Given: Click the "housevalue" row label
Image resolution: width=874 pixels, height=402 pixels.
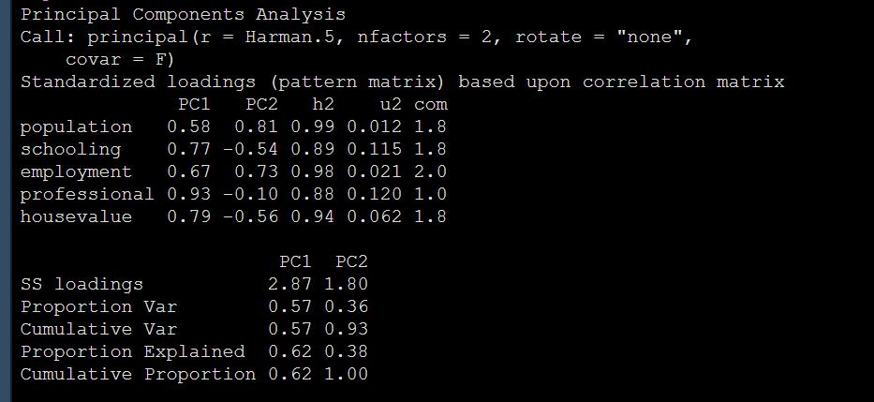Looking at the screenshot, I should [x=76, y=216].
